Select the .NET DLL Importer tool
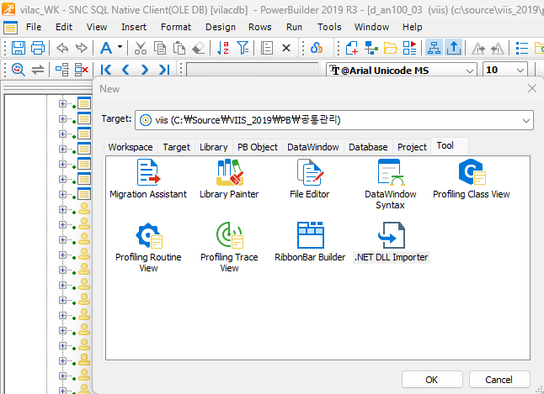Screen dimensions: 544x394 (392, 242)
